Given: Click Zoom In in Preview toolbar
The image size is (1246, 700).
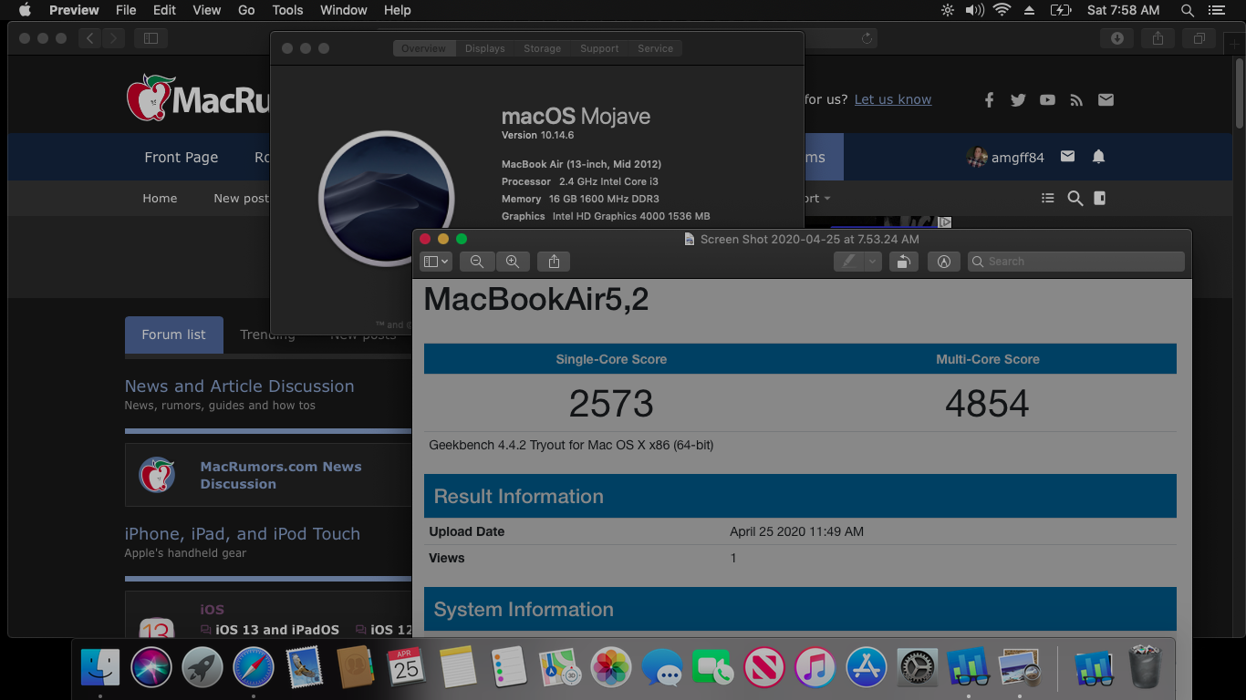Looking at the screenshot, I should click(513, 262).
